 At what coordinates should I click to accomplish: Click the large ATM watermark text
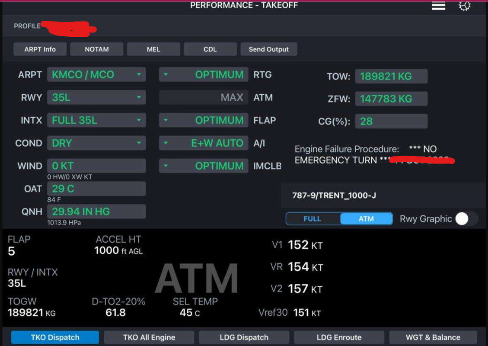tap(197, 278)
